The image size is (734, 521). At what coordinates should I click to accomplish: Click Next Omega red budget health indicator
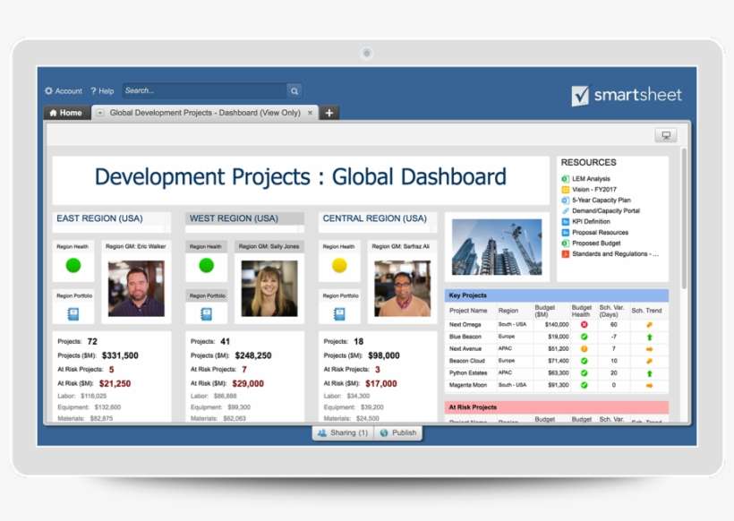tap(583, 324)
